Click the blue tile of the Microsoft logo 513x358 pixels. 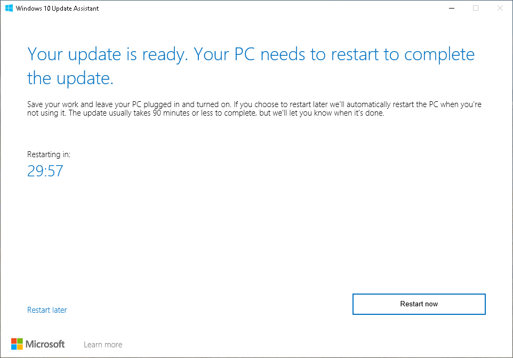14,346
